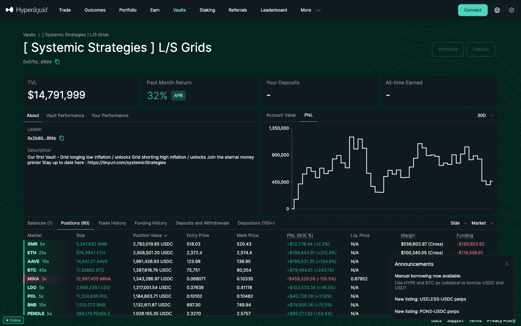The height and width of the screenshot is (326, 521).
Task: Open the settings gear icon
Action: coord(512,10)
